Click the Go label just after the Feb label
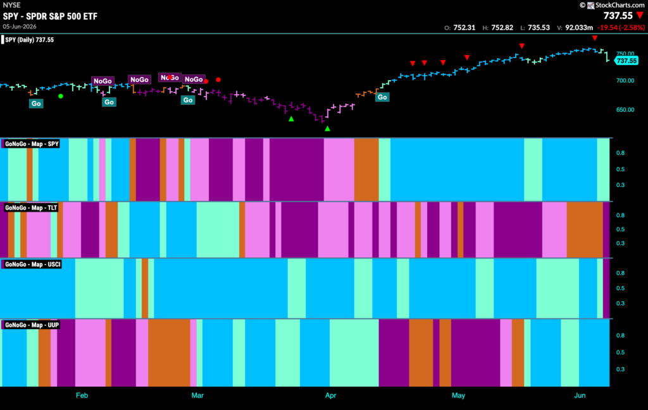 click(109, 102)
